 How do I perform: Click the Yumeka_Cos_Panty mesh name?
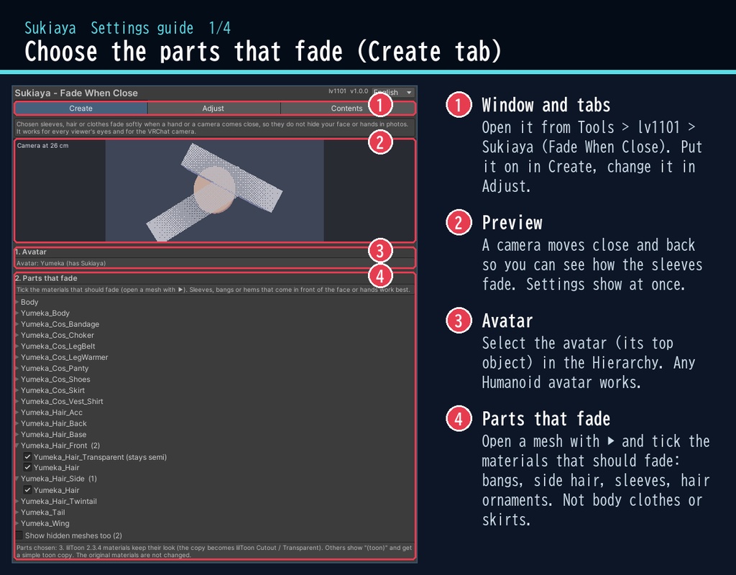click(x=55, y=369)
